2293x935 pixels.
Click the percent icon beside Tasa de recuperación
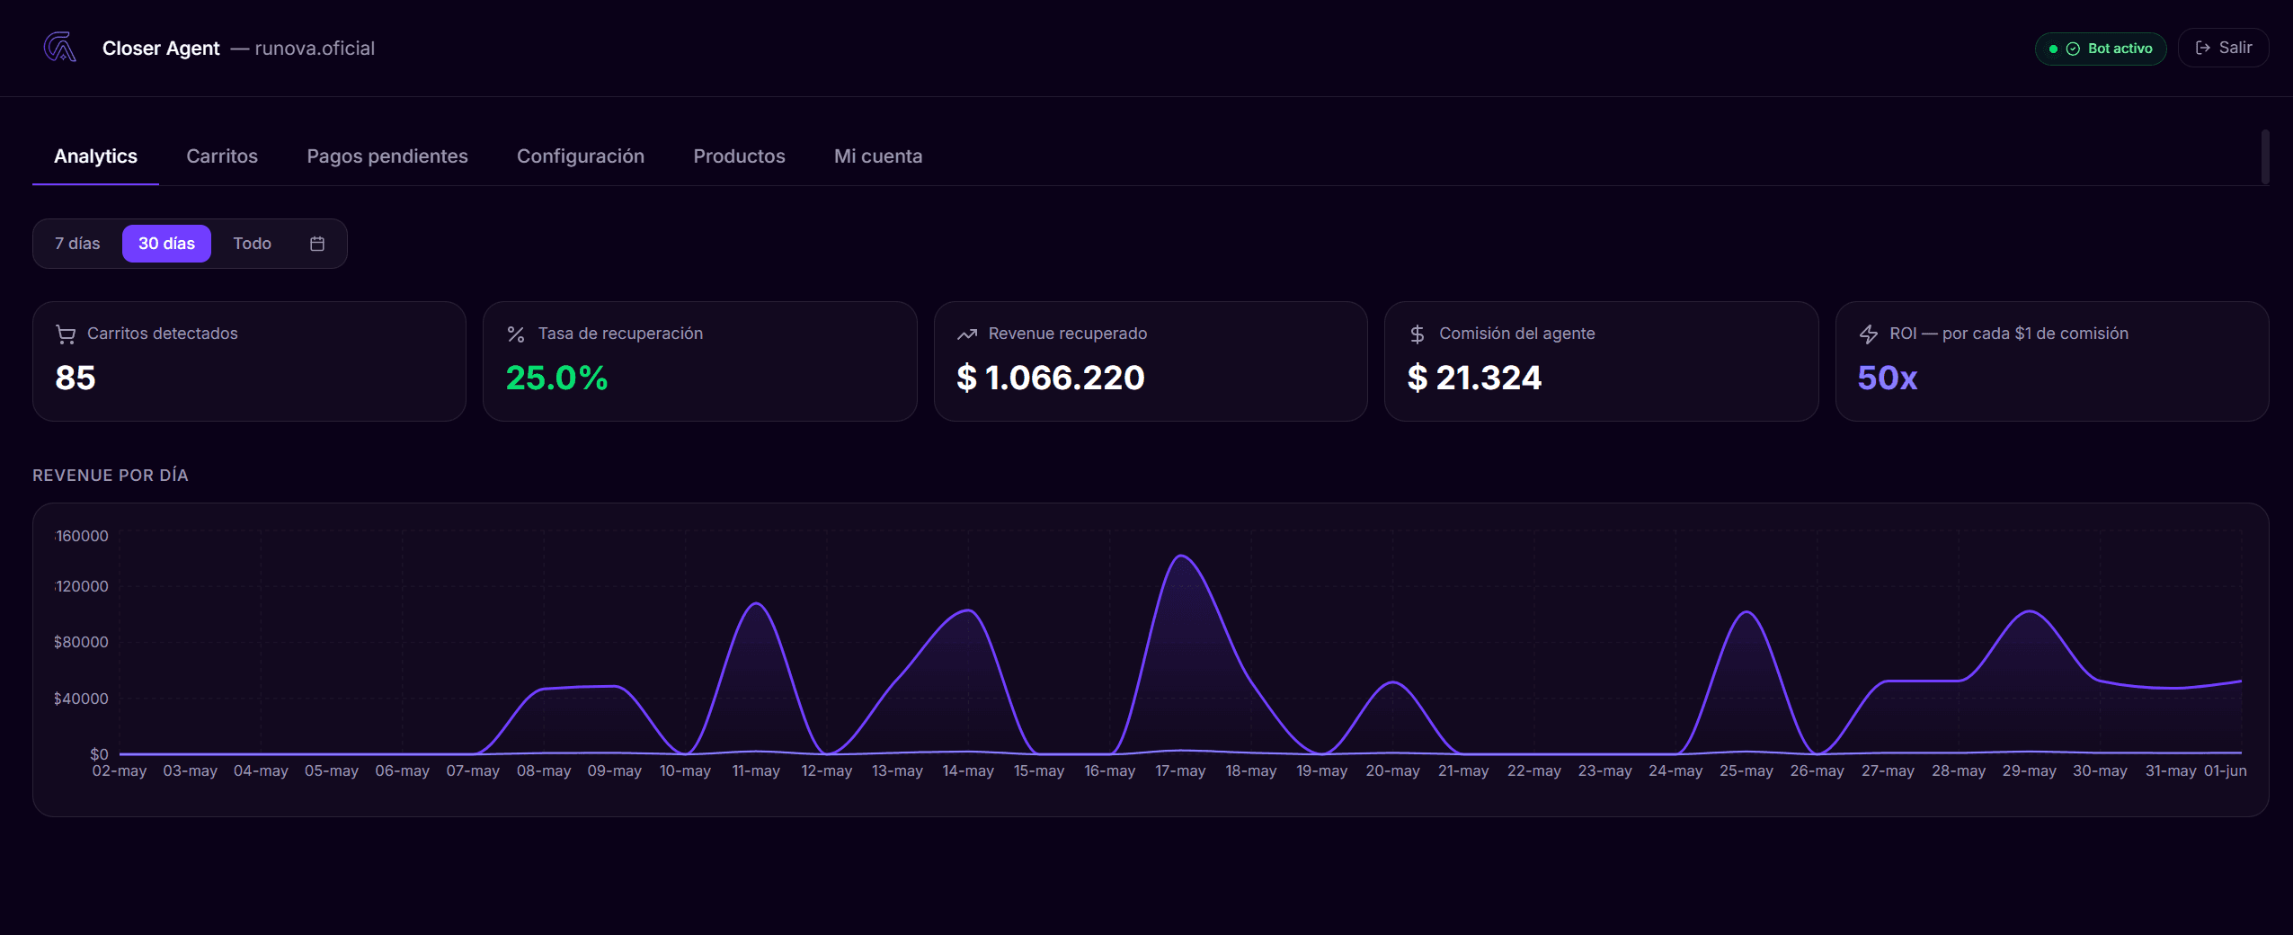click(x=516, y=334)
